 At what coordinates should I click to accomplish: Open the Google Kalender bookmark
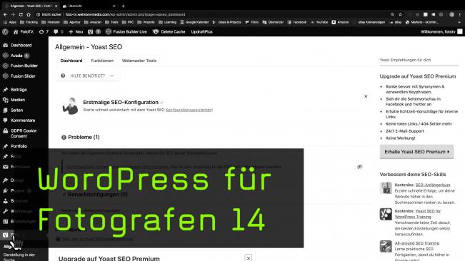pyautogui.click(x=194, y=22)
